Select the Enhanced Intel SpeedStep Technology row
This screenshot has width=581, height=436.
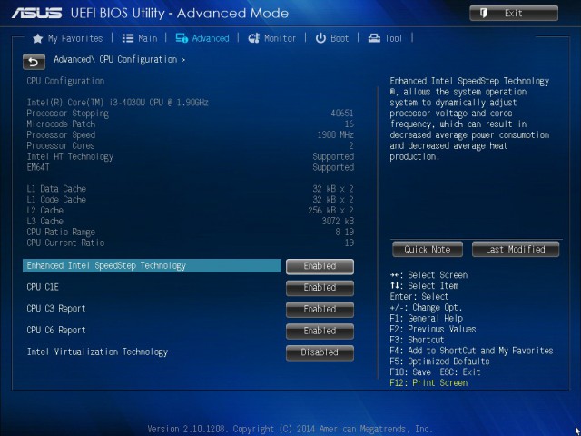(x=152, y=266)
